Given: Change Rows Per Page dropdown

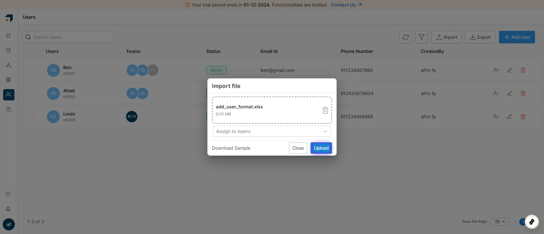Looking at the screenshot, I should coord(500,222).
